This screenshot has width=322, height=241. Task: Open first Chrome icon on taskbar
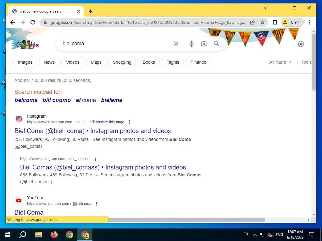69,235
